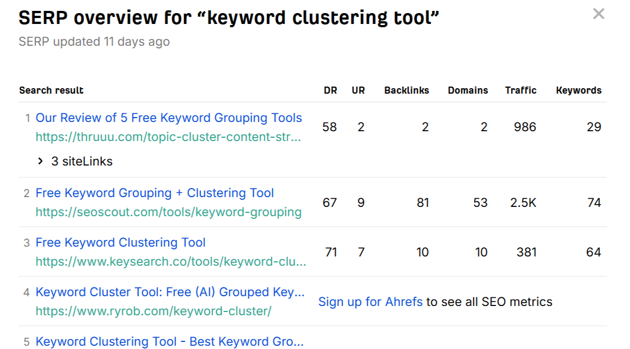Open 'Keyword Cluster Tool: Free (AI)' result
The image size is (630, 349).
tap(170, 292)
